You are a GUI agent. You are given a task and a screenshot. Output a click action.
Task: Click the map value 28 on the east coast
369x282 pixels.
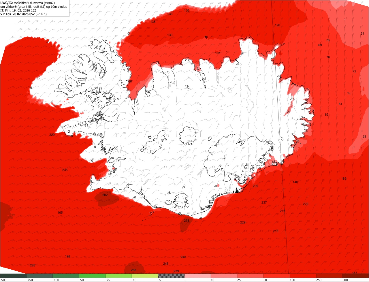[289, 112]
